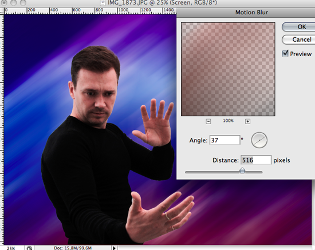Click inside the Angle field

tap(225, 140)
